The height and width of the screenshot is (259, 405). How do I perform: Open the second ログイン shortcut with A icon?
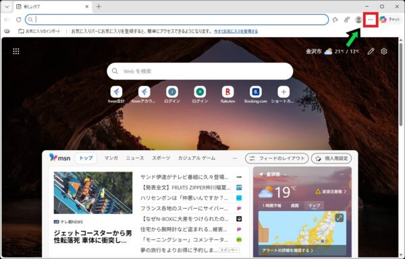(x=200, y=95)
